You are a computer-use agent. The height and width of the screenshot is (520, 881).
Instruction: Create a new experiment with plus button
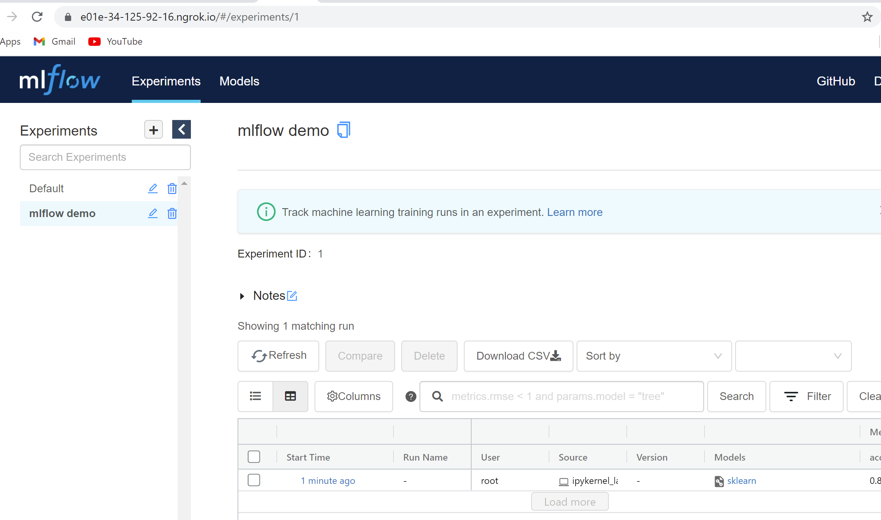tap(154, 130)
